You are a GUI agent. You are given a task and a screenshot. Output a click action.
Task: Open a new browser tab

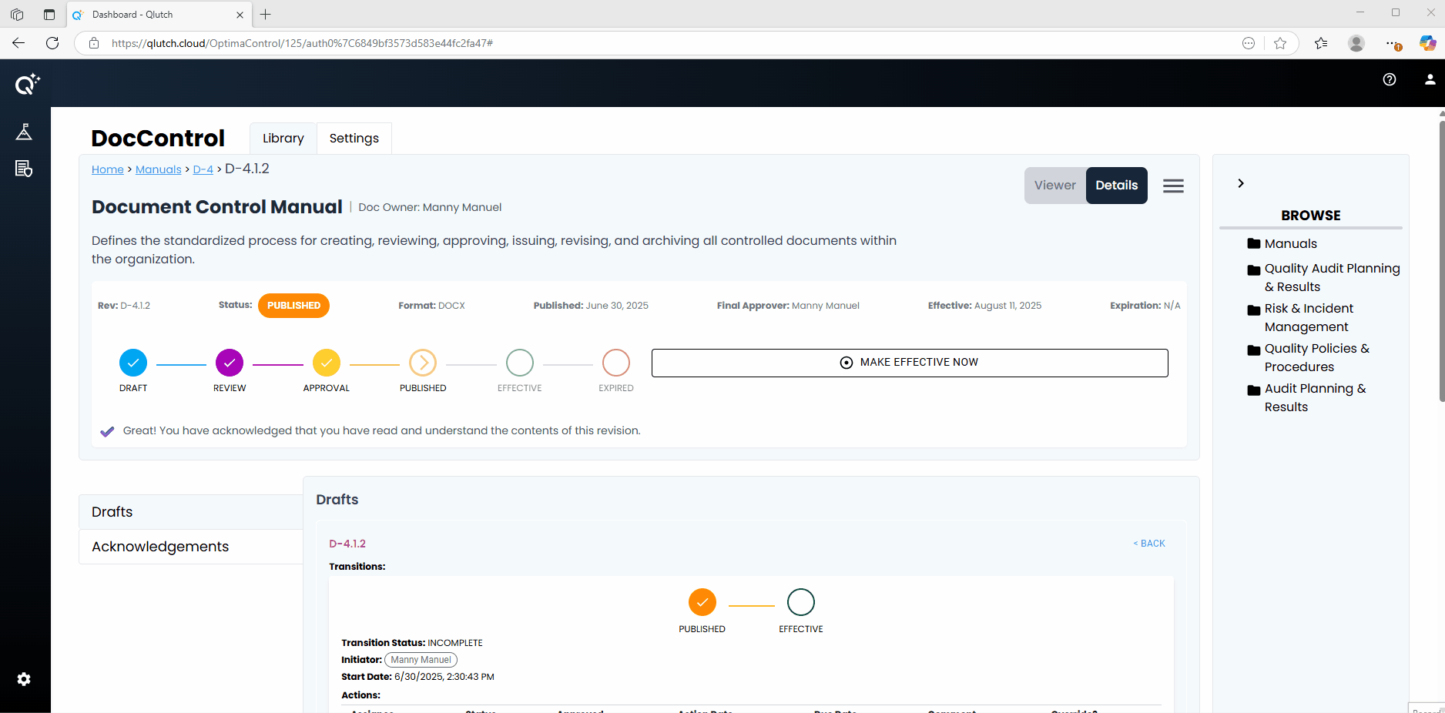[266, 15]
